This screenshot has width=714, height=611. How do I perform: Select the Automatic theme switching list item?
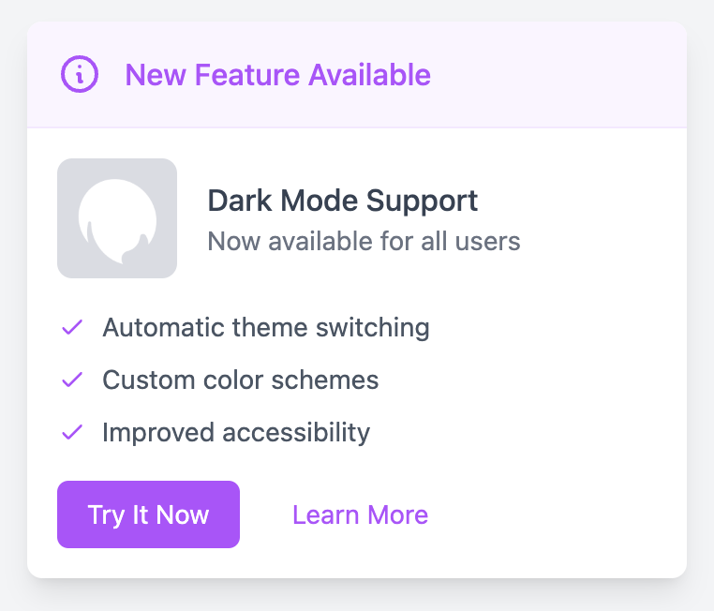(x=245, y=327)
